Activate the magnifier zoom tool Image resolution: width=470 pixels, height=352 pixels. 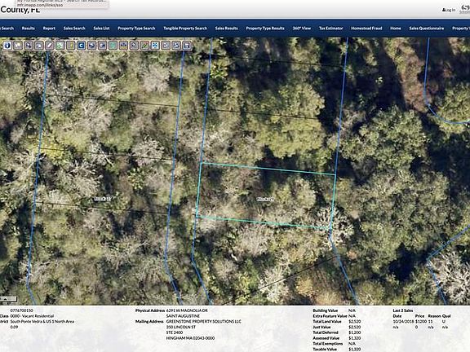(x=29, y=46)
